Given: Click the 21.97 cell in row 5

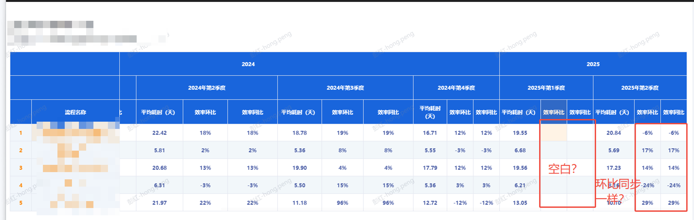Looking at the screenshot, I should (x=159, y=203).
